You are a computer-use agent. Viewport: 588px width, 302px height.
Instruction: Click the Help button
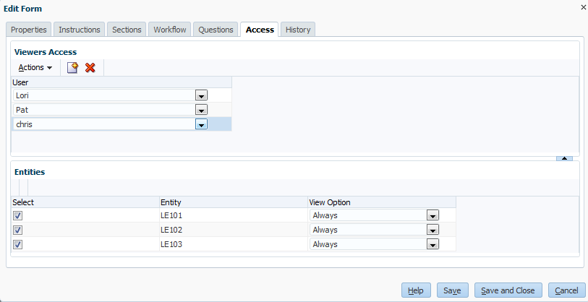[415, 290]
